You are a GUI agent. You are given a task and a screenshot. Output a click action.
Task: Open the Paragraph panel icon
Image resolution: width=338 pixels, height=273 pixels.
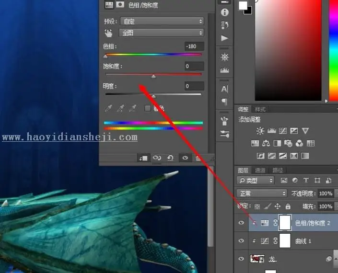pyautogui.click(x=225, y=102)
